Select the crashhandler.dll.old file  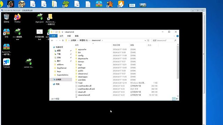pos(86,89)
